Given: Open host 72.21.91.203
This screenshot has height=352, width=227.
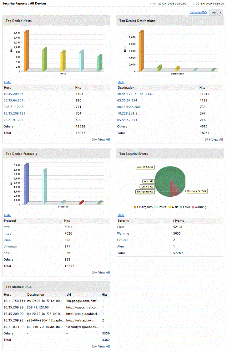Looking at the screenshot, I should pos(13,120).
